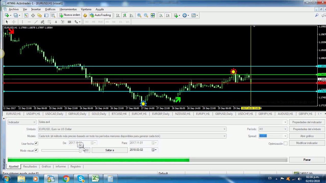Select the crosshair tool
This screenshot has height=183, width=326.
click(x=14, y=22)
